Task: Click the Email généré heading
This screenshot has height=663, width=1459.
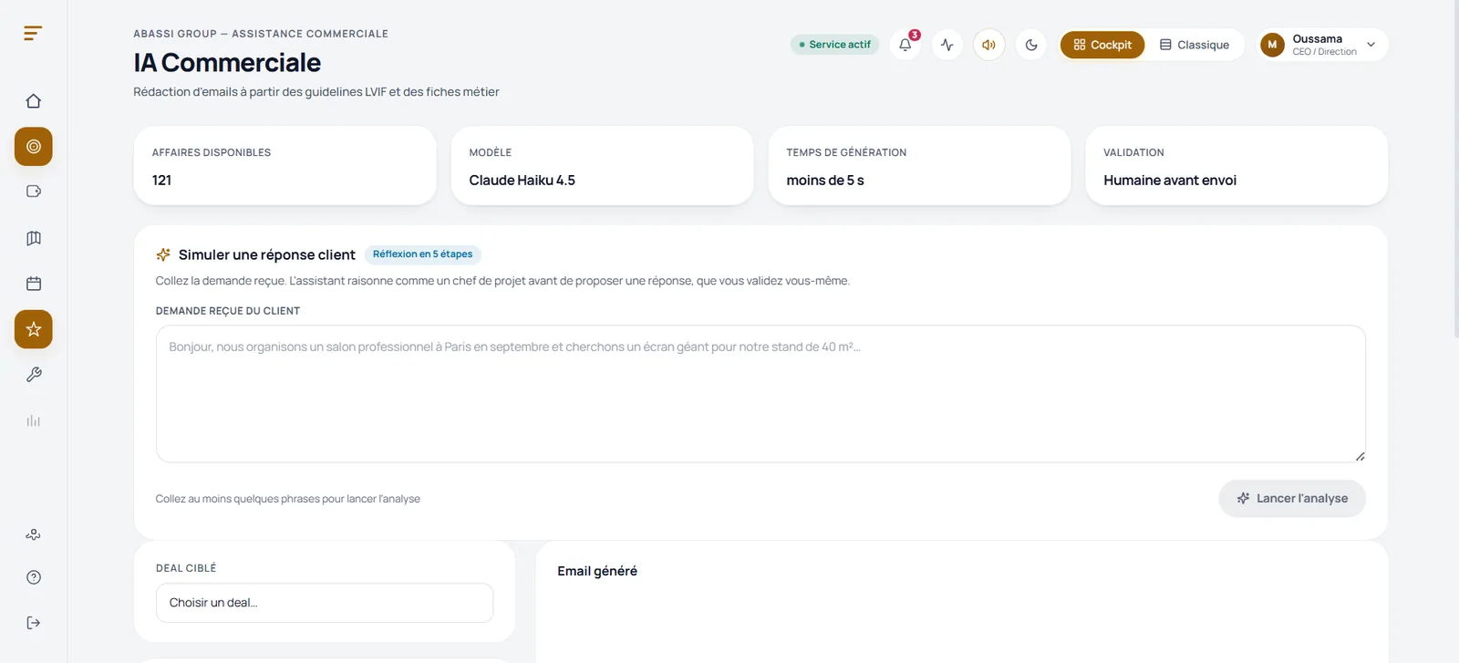Action: point(597,571)
